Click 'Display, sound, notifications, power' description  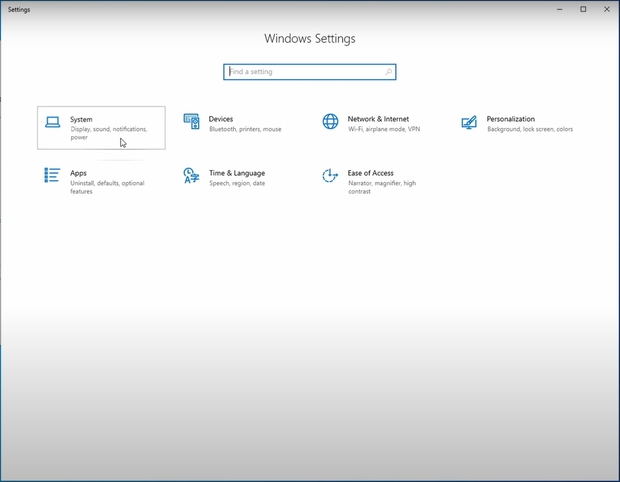coord(109,133)
